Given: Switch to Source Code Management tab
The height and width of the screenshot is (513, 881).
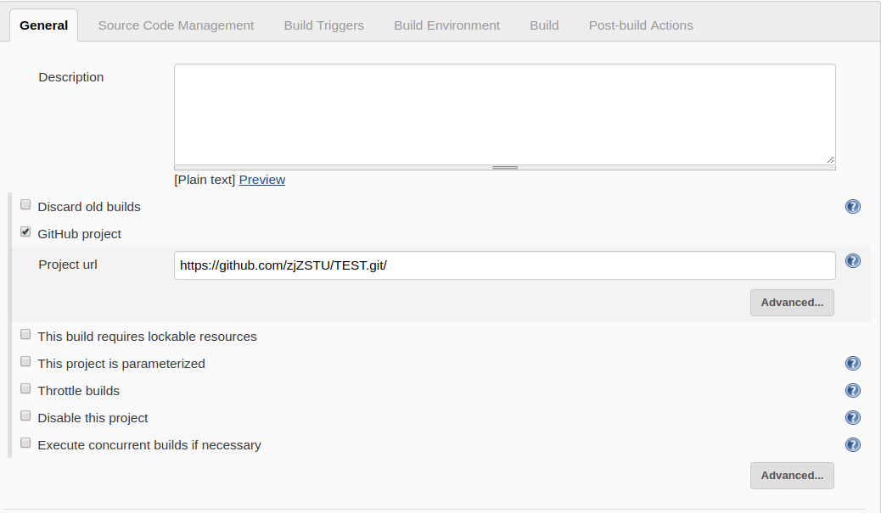Looking at the screenshot, I should pyautogui.click(x=176, y=25).
